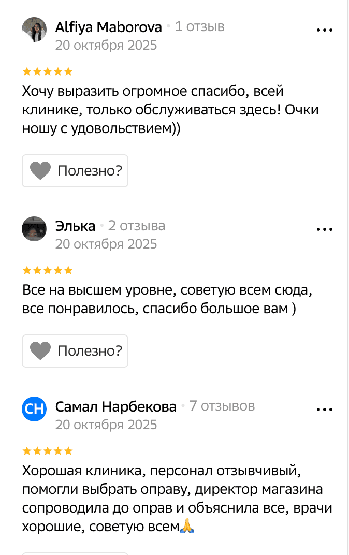
Task: Click the blue CH avatar icon
Action: pos(34,410)
